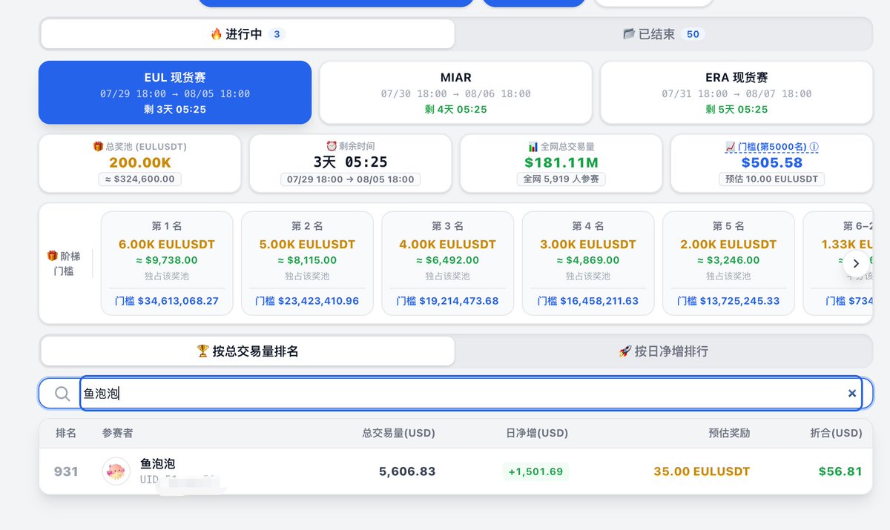The image size is (890, 530).
Task: Click the 门槛 $13,725,245.33 value
Action: [728, 301]
